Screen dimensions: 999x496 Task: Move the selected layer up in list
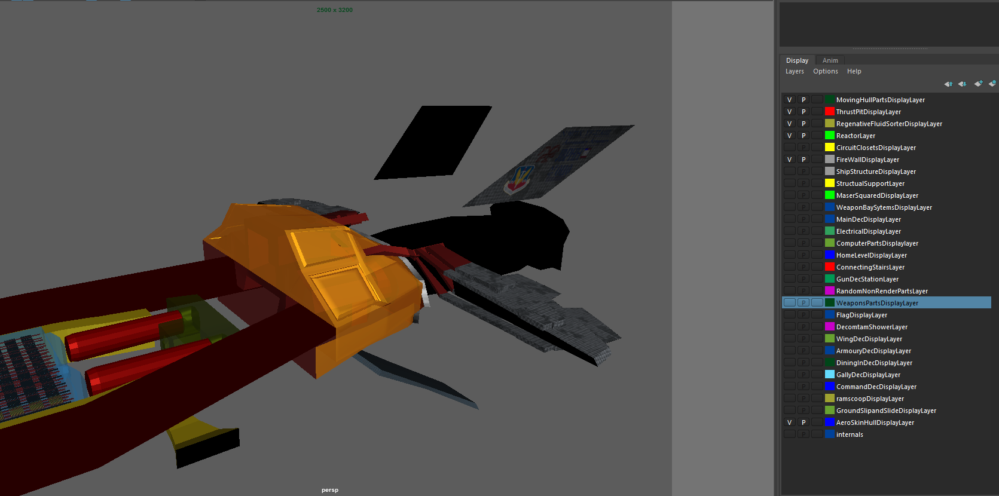click(948, 84)
